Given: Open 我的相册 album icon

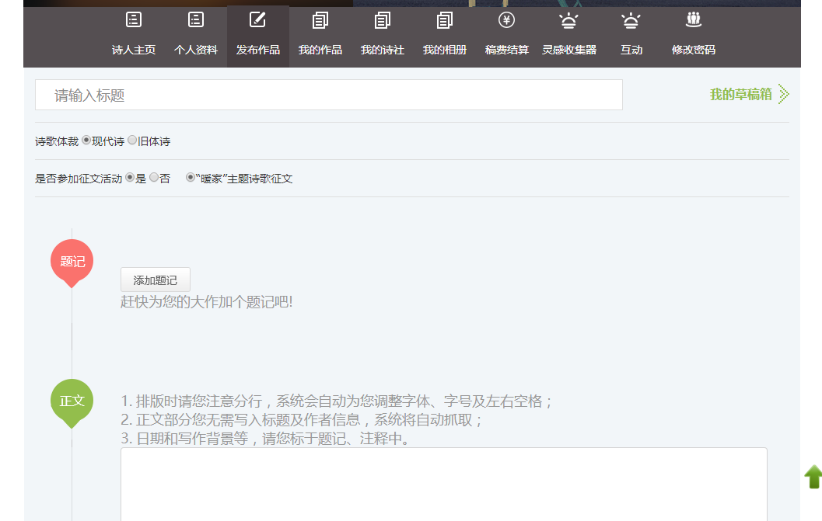Looking at the screenshot, I should coord(445,20).
